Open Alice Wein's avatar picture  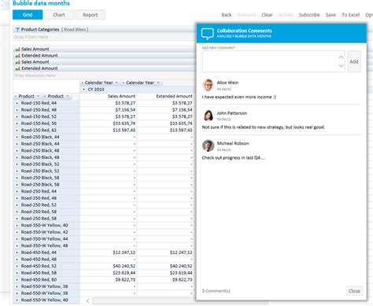click(x=208, y=85)
